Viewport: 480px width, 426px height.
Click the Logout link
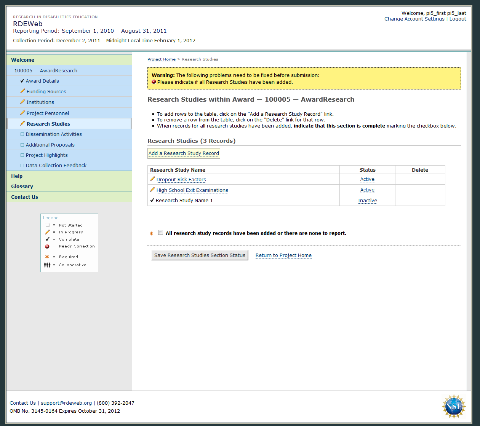pos(458,19)
